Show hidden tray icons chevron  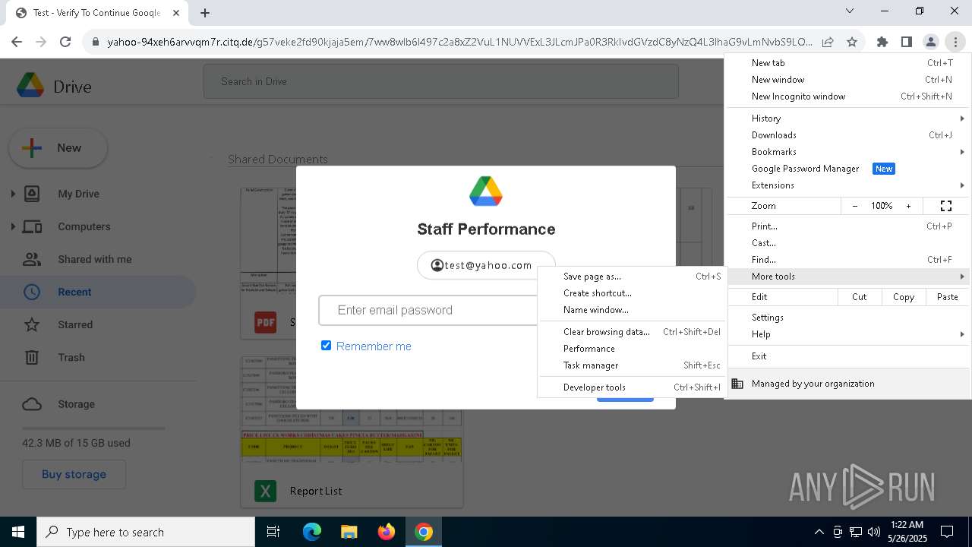click(x=819, y=532)
